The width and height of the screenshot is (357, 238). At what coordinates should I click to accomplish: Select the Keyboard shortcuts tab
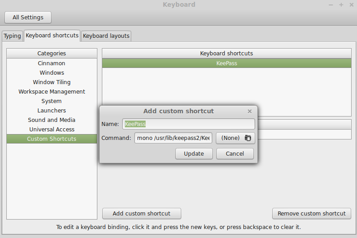pos(52,36)
